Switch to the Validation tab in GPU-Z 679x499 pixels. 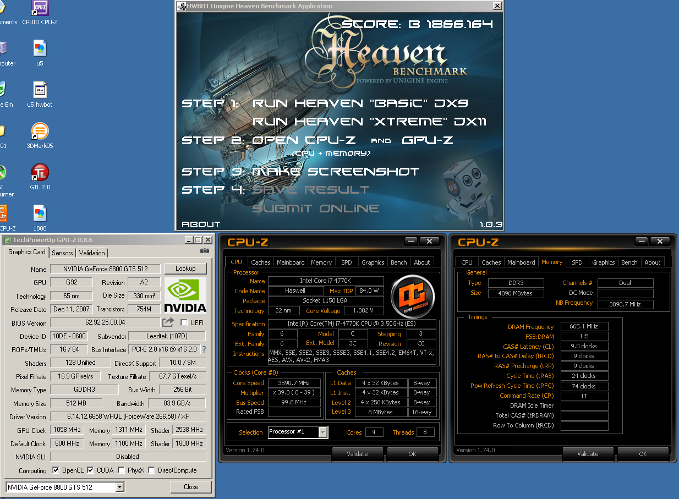(x=92, y=253)
